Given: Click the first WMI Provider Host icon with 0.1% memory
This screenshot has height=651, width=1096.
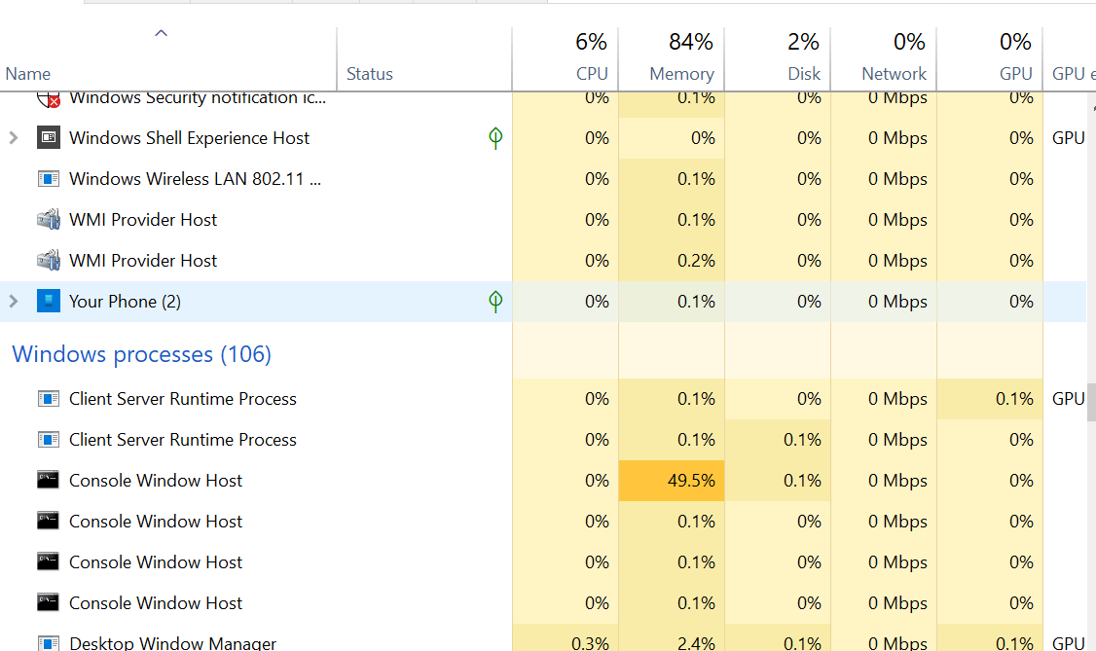Looking at the screenshot, I should pos(49,219).
